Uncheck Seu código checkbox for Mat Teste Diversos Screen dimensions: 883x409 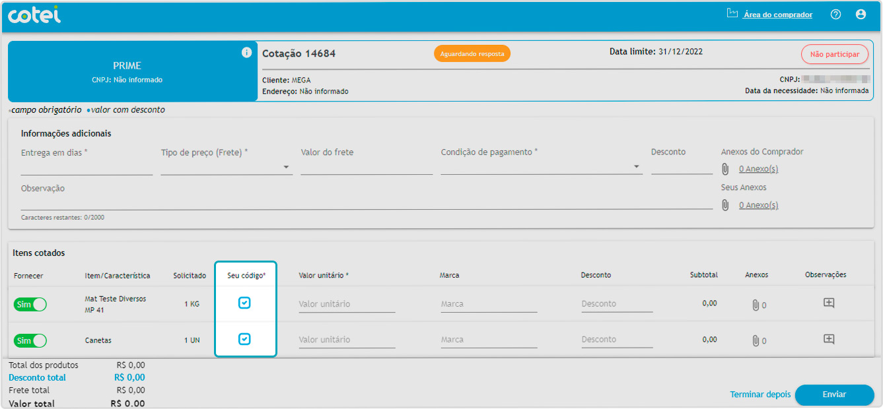coord(244,303)
